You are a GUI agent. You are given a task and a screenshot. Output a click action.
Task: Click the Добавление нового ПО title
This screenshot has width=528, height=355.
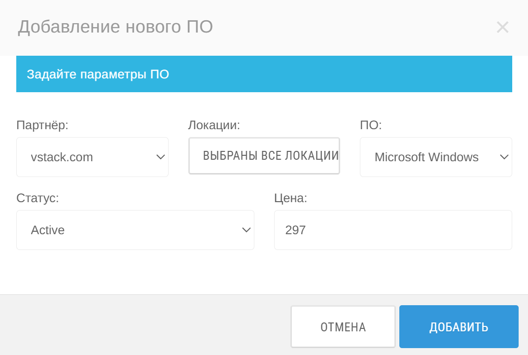click(x=115, y=27)
